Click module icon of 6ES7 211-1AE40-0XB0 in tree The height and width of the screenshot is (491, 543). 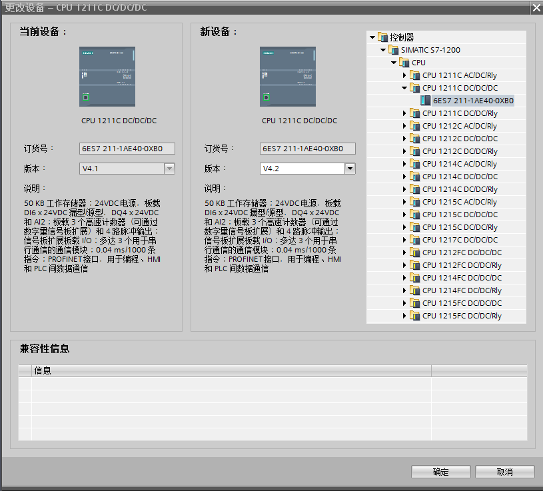426,101
